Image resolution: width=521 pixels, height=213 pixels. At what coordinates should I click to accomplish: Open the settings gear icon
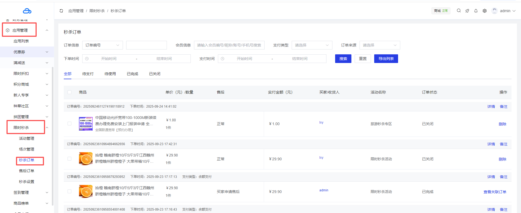click(x=485, y=11)
